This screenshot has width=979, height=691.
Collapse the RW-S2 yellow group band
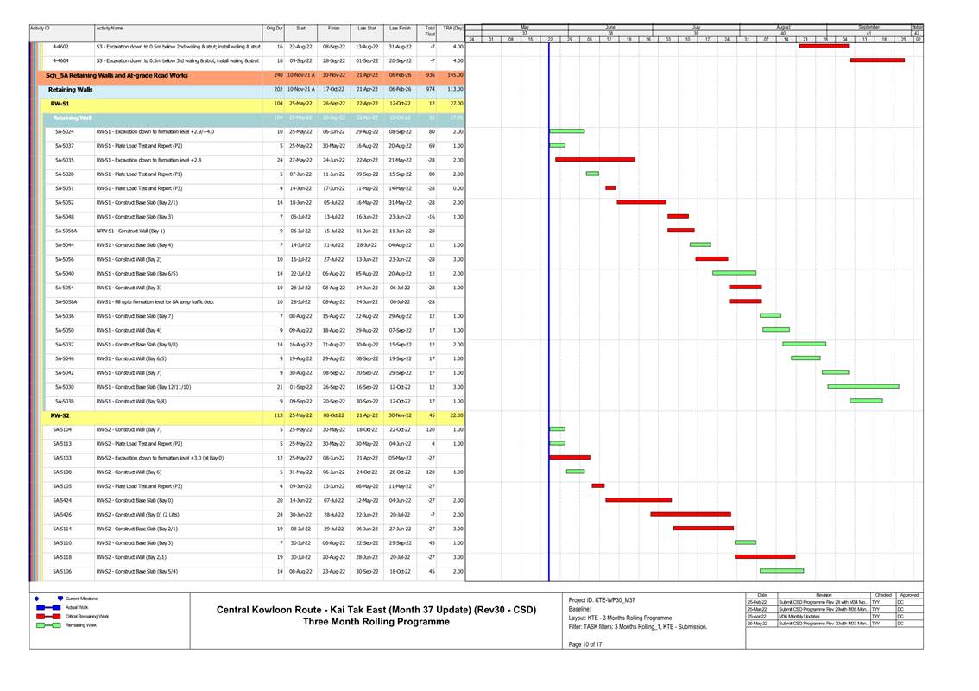[x=60, y=415]
